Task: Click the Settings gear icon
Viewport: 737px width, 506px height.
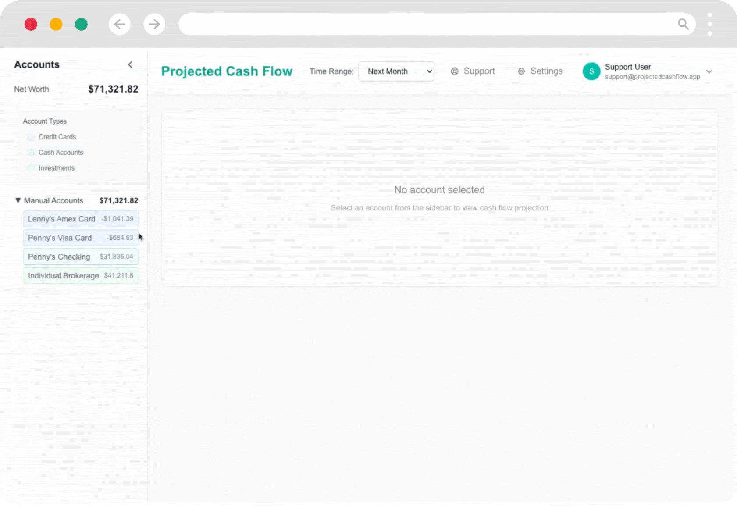Action: [x=521, y=71]
